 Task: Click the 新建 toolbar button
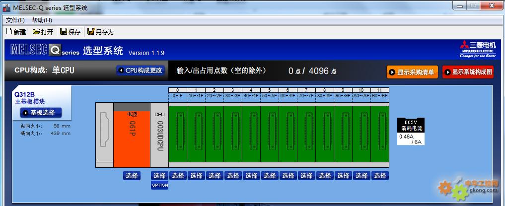tap(16, 32)
